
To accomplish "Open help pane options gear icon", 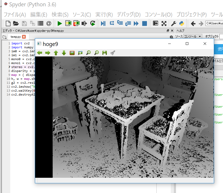I will [171, 37].
